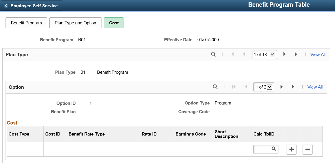
Task: Go to previous Option row
Action: click(246, 87)
